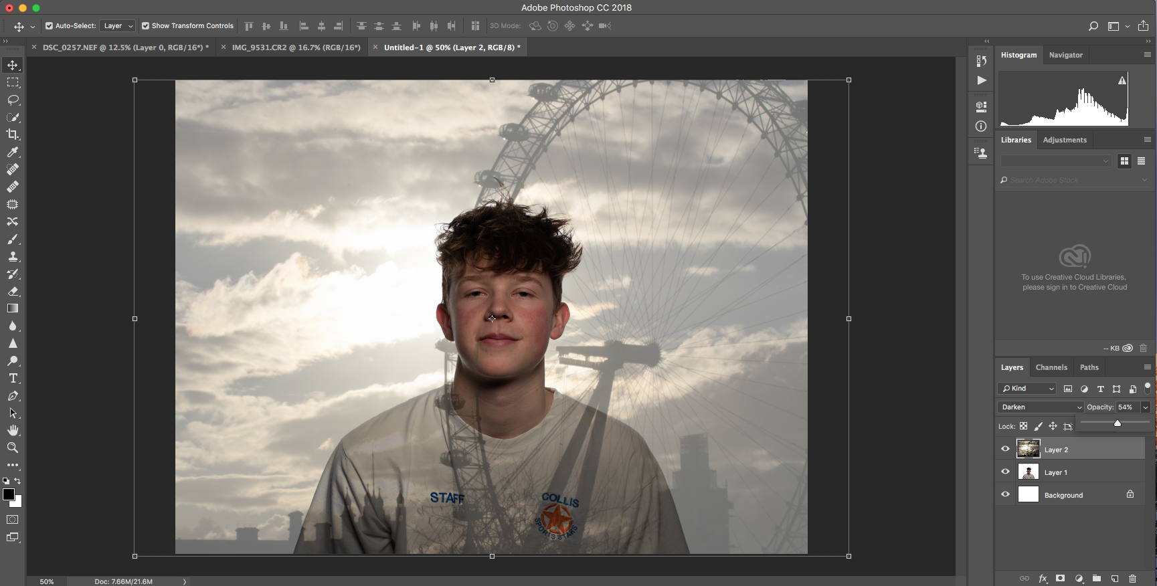Screen dimensions: 1157x586
Task: Expand the Opacity dropdown arrow
Action: pyautogui.click(x=1145, y=407)
